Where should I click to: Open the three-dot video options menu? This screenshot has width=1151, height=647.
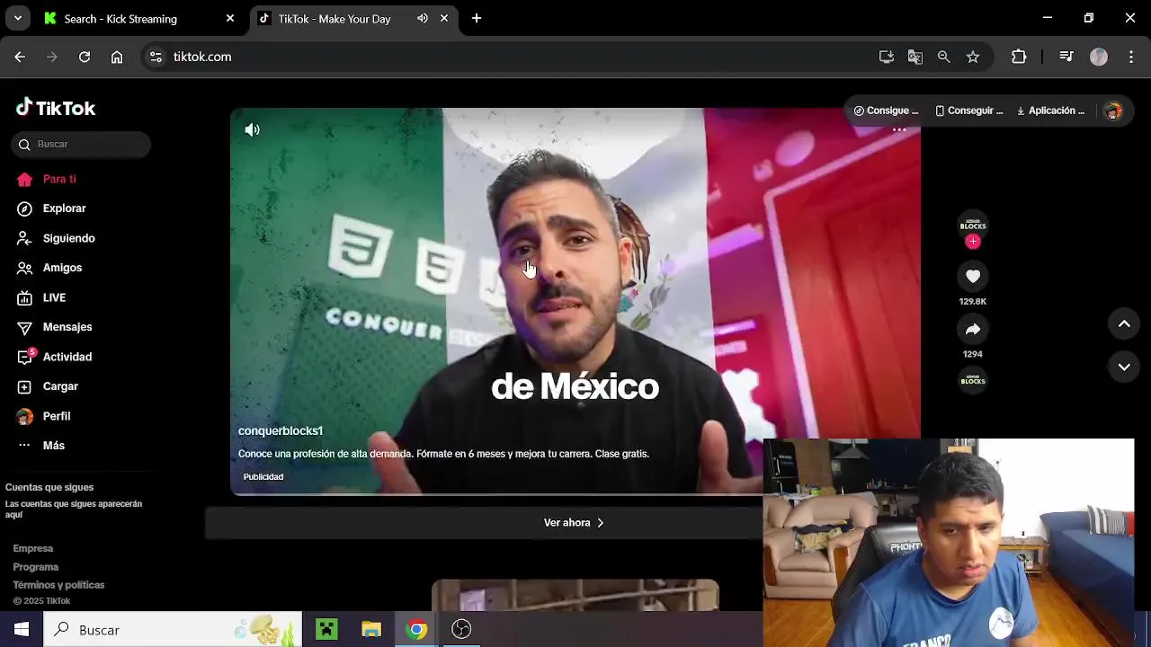click(899, 130)
